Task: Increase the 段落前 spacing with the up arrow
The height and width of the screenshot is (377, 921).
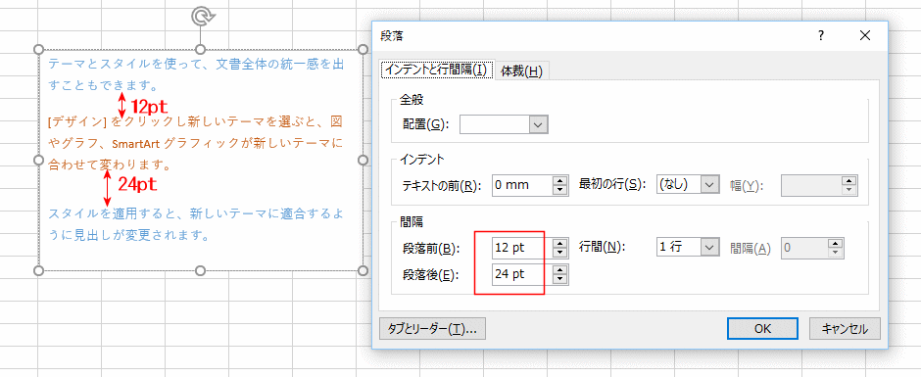Action: 561,243
